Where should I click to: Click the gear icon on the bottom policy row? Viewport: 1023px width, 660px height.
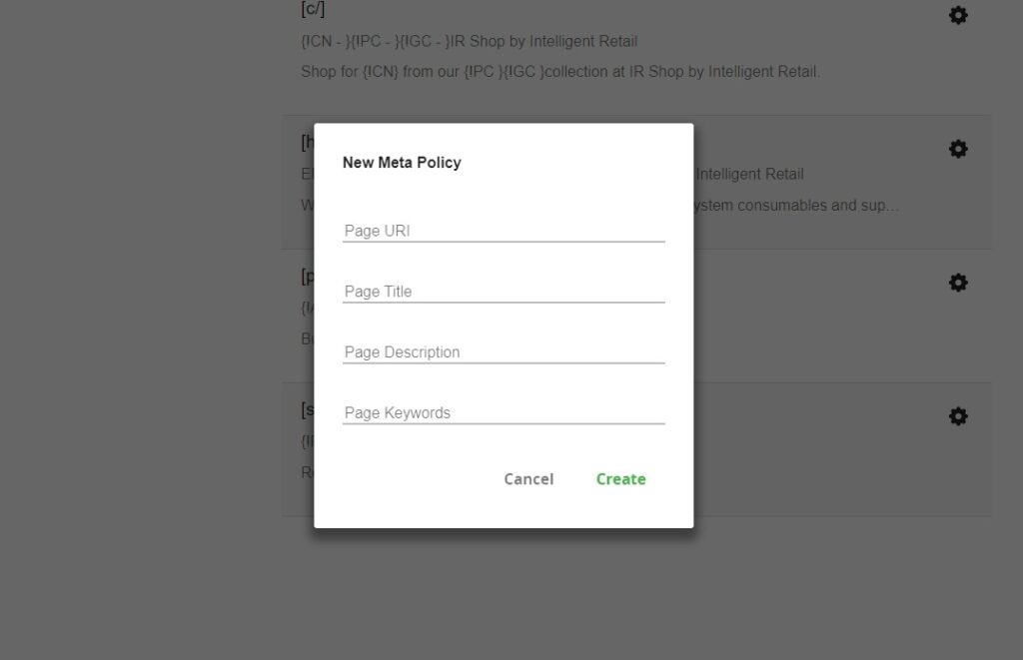[x=958, y=416]
